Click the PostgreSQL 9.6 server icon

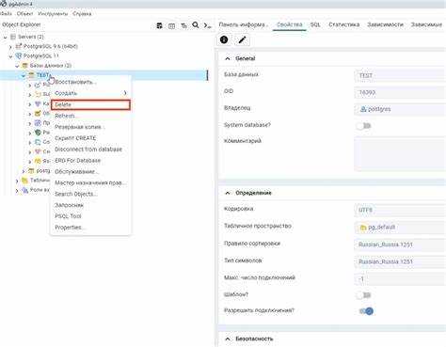coord(19,46)
